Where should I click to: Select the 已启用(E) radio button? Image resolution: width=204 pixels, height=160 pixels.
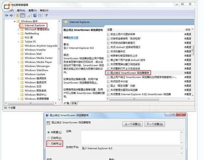(49, 138)
